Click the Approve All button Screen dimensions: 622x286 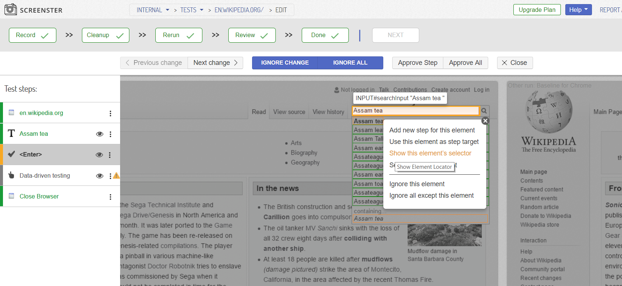click(x=466, y=63)
